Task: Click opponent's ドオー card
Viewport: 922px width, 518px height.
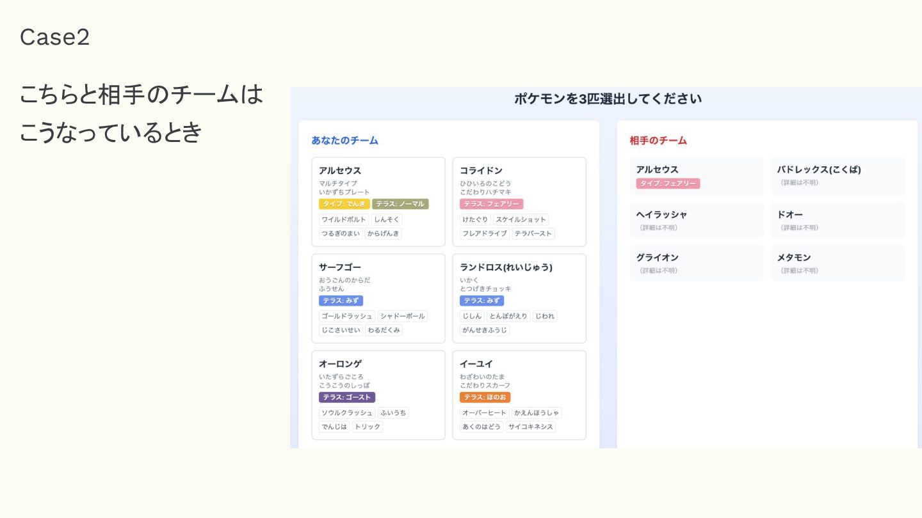Action: [x=837, y=220]
